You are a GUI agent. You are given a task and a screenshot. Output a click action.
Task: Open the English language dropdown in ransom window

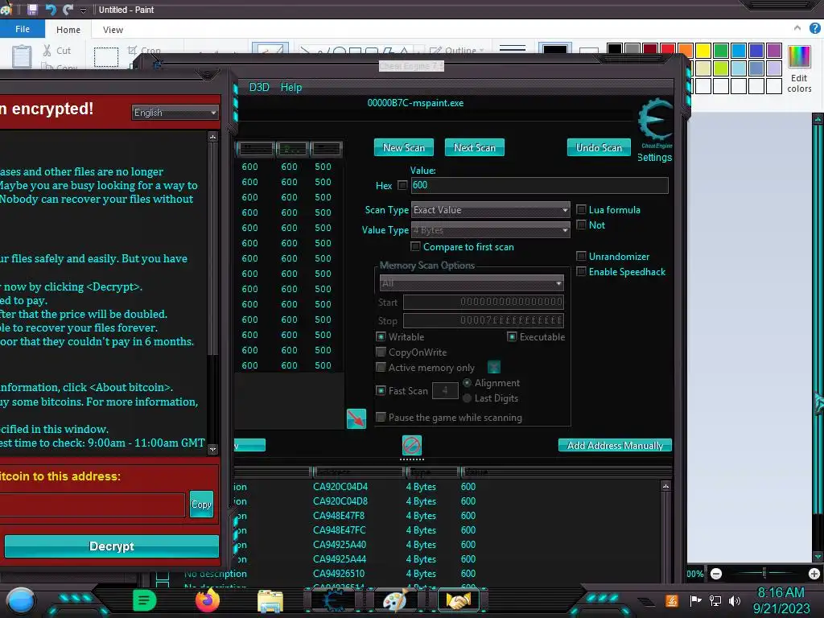pyautogui.click(x=175, y=113)
